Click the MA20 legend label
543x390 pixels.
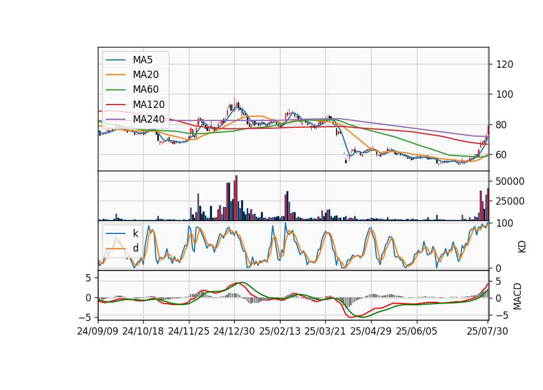145,75
